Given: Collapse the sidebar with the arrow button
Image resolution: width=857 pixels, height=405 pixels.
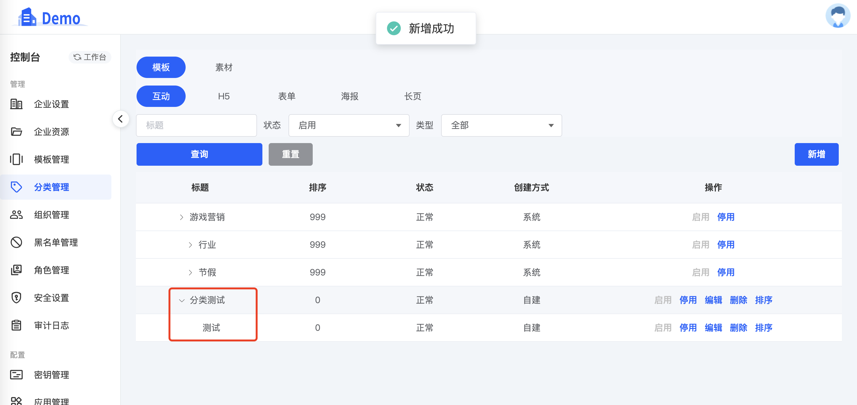Looking at the screenshot, I should pos(120,119).
